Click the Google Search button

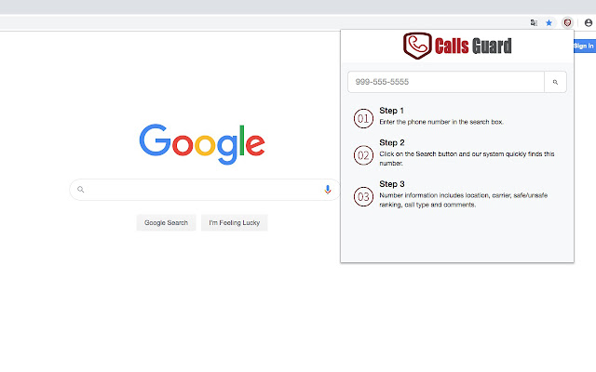coord(166,223)
